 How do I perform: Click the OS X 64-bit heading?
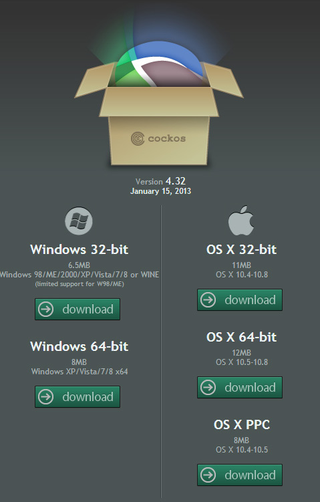(241, 337)
